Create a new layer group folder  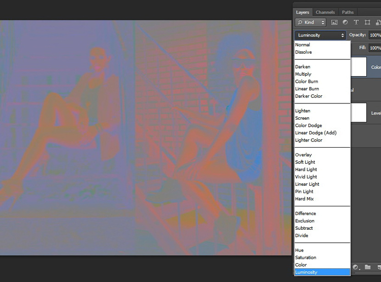[x=368, y=267]
